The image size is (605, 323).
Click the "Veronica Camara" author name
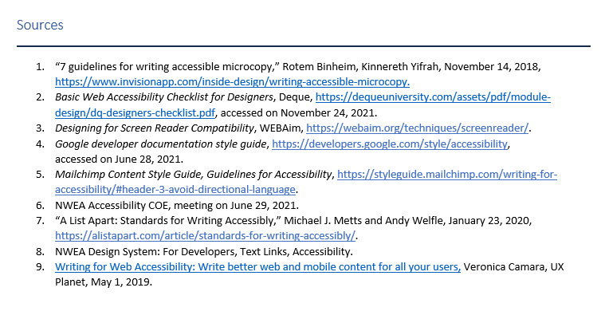point(504,267)
